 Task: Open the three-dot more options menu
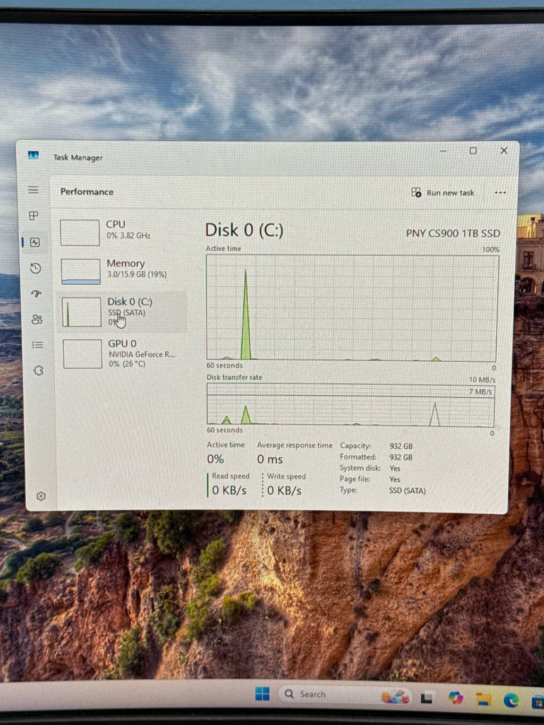500,193
